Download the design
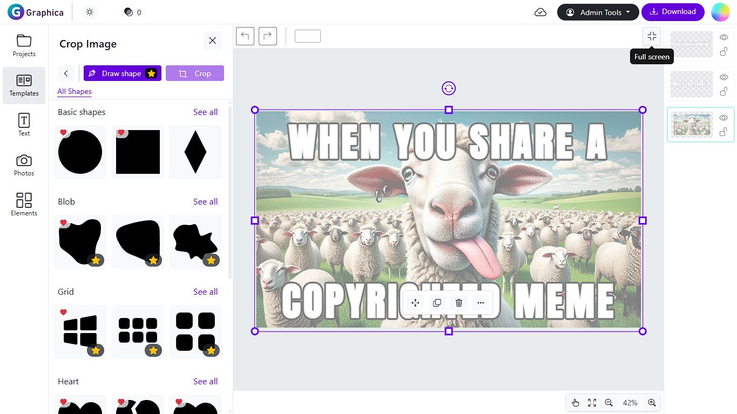Viewport: 737px width, 414px height. tap(673, 12)
